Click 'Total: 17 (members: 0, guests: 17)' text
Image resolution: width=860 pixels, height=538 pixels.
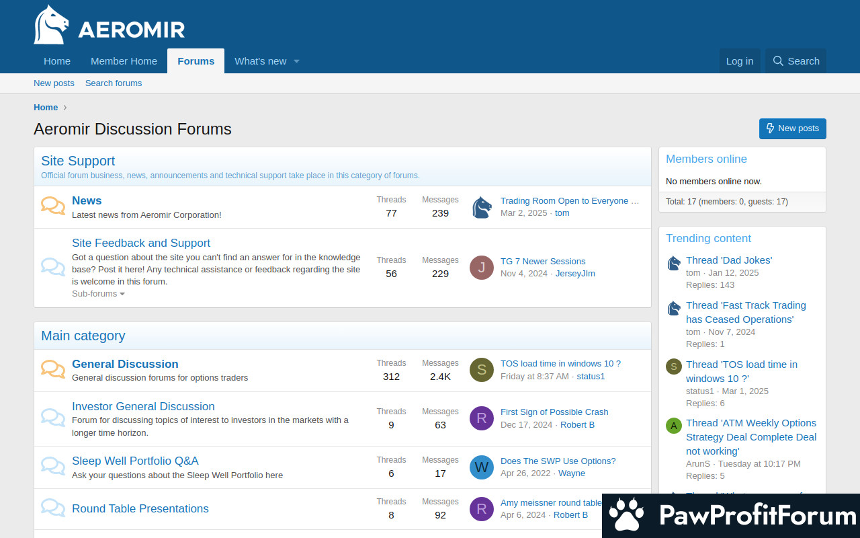[727, 202]
